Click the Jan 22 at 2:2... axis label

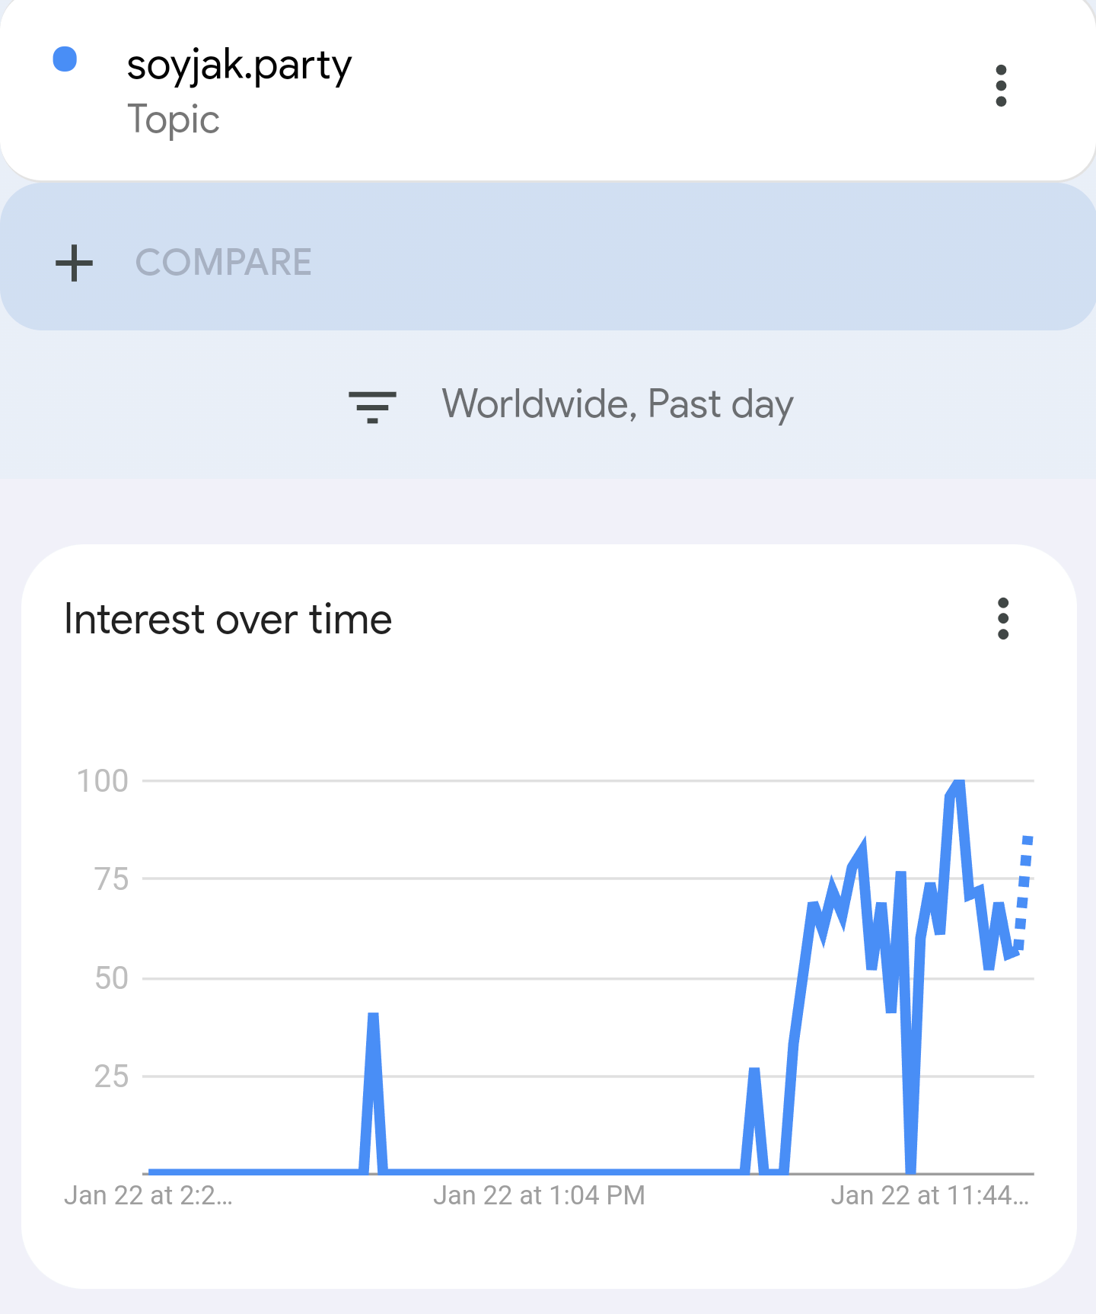(148, 1195)
